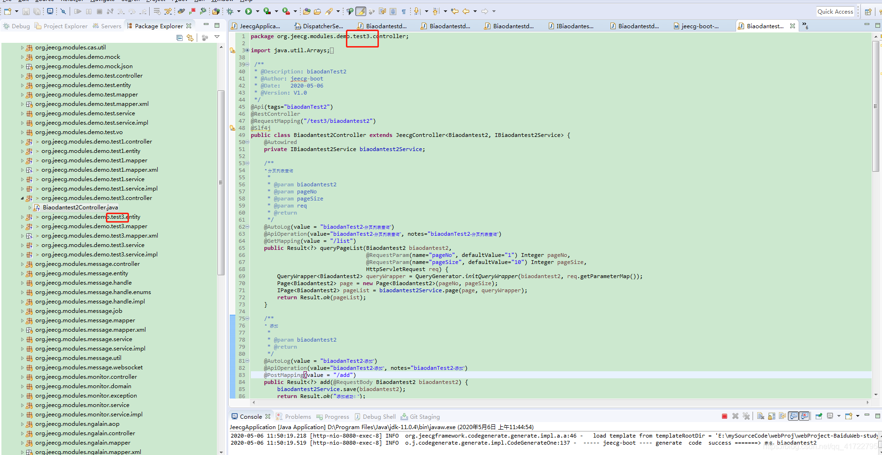Viewport: 882px width, 455px height.
Task: Select org.jeecg.modules.monitor.domain package
Action: [83, 386]
